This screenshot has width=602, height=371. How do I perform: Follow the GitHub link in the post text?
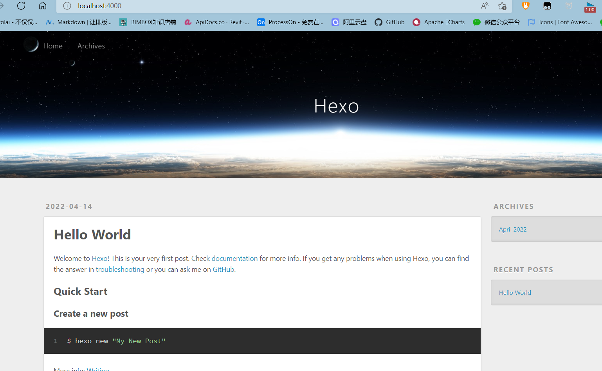click(223, 269)
